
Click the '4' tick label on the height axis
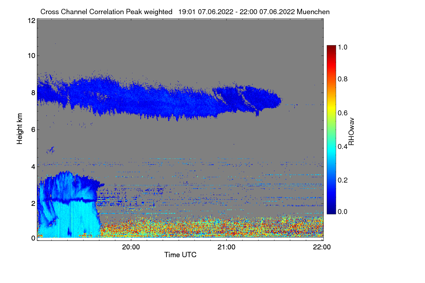pyautogui.click(x=33, y=166)
